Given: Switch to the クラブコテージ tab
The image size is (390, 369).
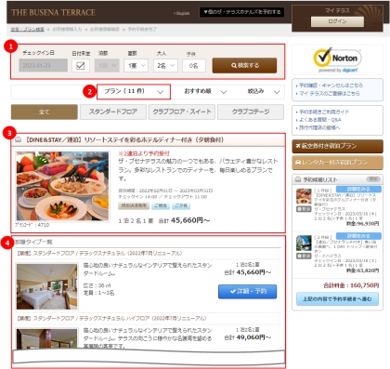Looking at the screenshot, I should pyautogui.click(x=251, y=112).
